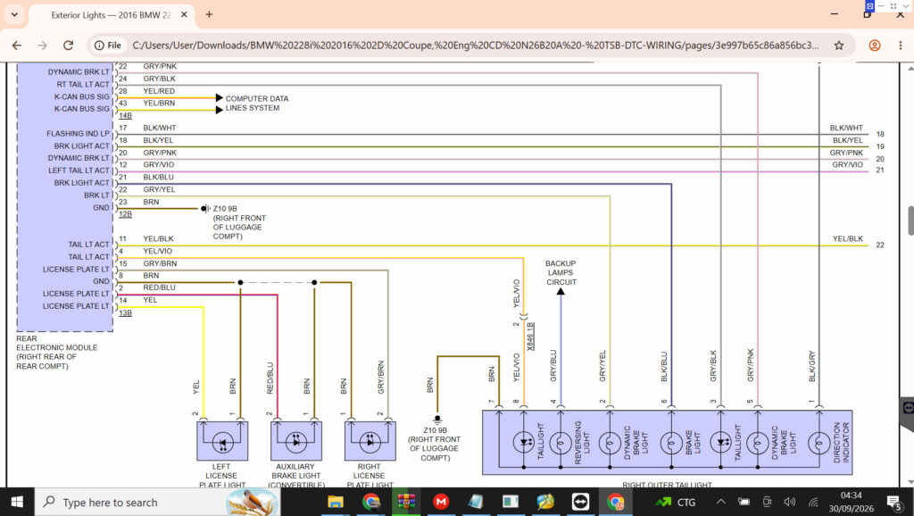914x516 pixels.
Task: Bookmark this page with the star icon
Action: tap(839, 46)
